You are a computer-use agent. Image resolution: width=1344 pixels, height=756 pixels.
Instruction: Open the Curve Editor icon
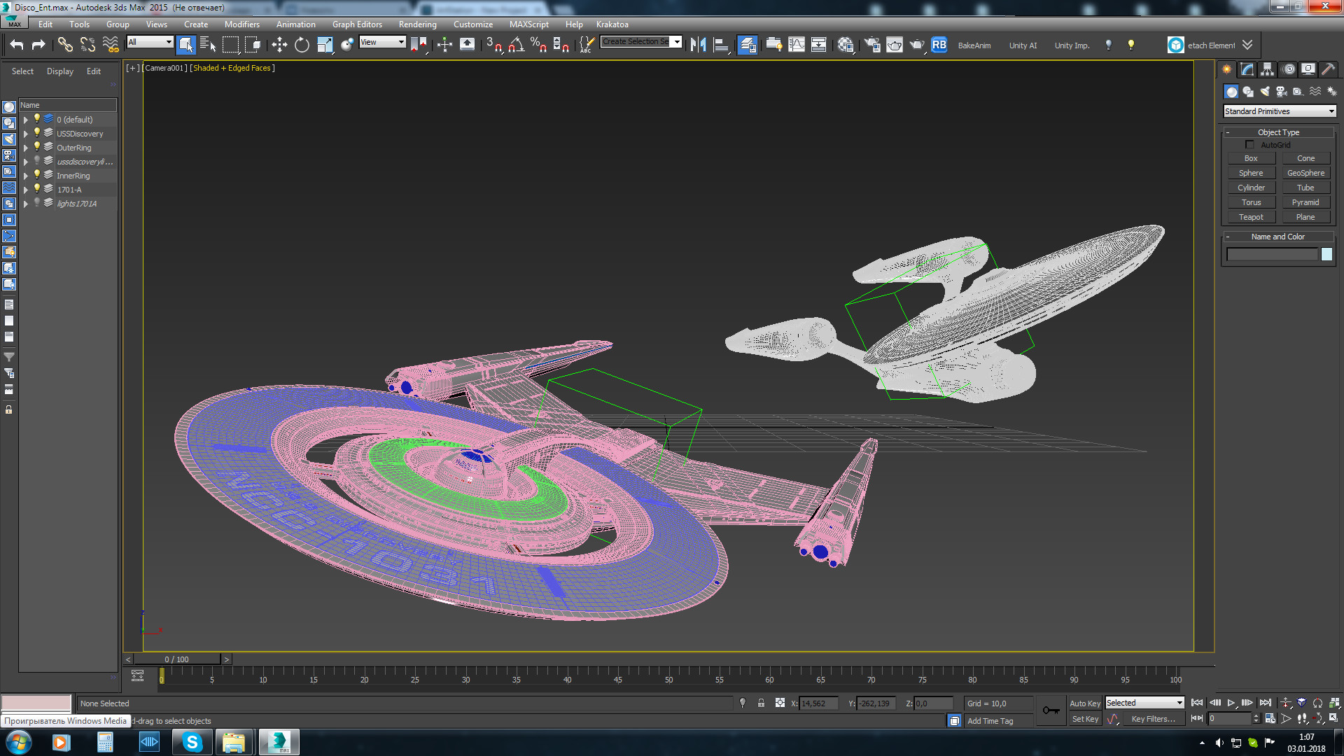(797, 45)
